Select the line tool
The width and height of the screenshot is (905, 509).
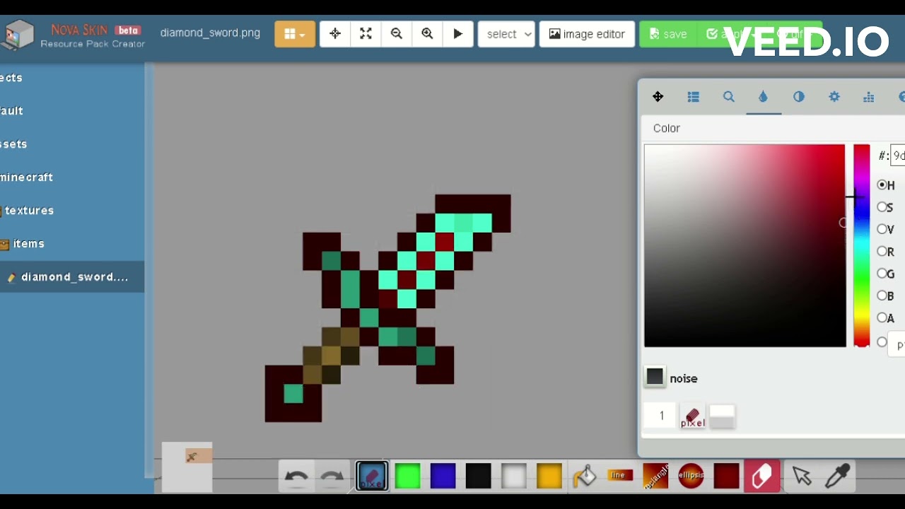click(620, 476)
